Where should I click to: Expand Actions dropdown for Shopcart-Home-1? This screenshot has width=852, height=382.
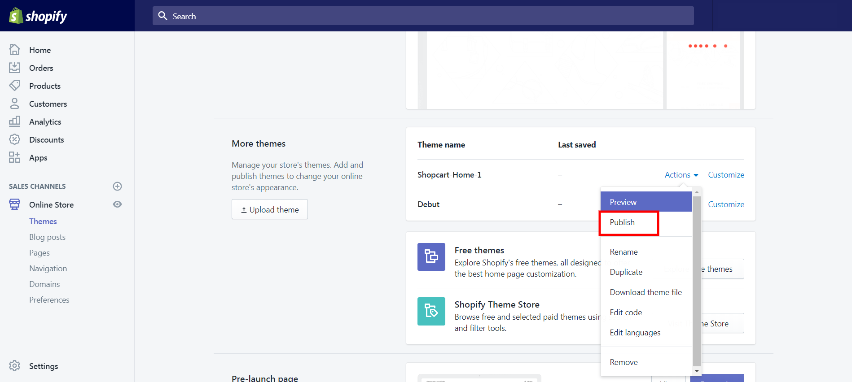[x=681, y=175]
